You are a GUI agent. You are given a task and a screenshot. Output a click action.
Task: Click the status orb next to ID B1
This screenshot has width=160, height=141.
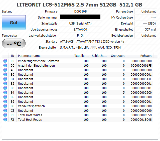tap(5, 79)
